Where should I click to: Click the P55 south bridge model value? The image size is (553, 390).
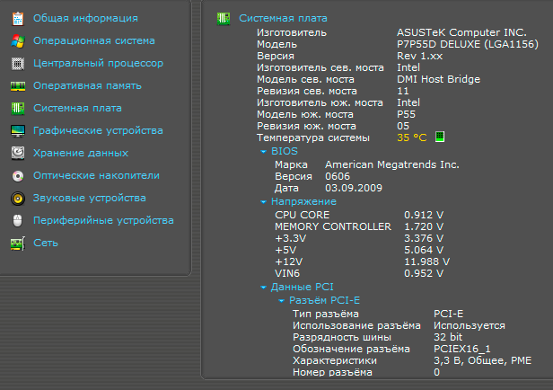(x=406, y=114)
